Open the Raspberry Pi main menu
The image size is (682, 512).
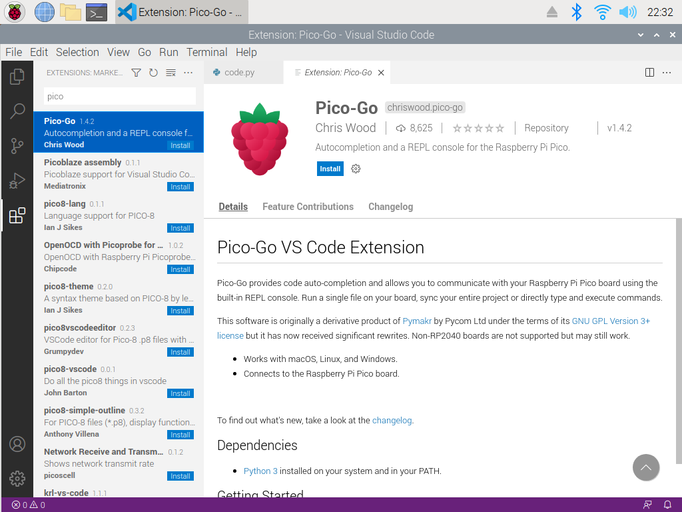(15, 12)
